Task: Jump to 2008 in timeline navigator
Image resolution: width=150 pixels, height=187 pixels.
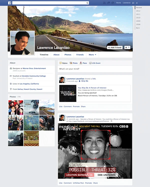Action: tap(138, 24)
